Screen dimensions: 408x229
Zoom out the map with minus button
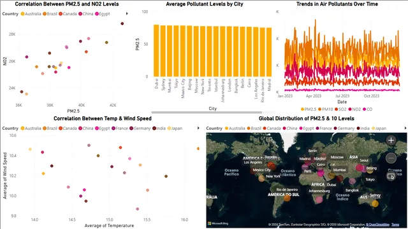[391, 158]
